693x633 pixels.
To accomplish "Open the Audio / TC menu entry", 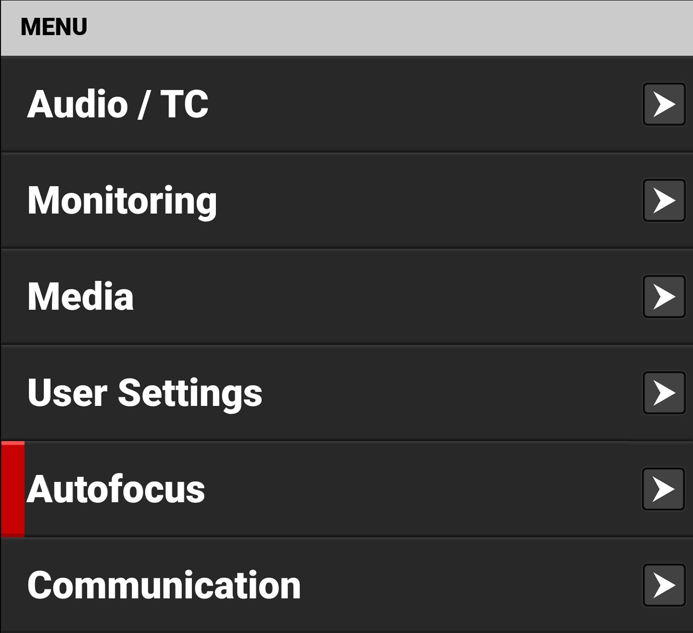I will coord(118,104).
